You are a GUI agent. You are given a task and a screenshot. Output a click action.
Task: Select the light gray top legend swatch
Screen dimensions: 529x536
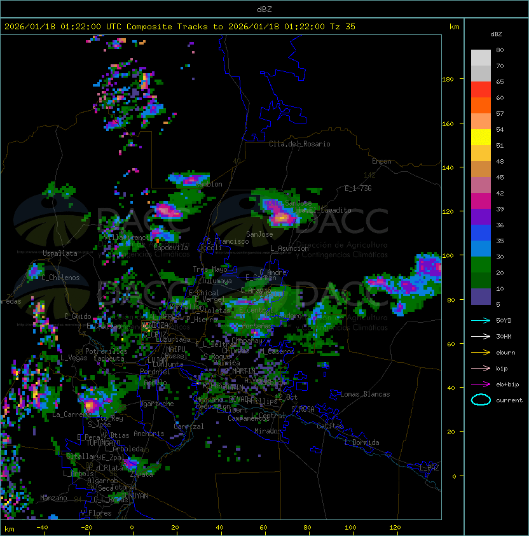(481, 58)
